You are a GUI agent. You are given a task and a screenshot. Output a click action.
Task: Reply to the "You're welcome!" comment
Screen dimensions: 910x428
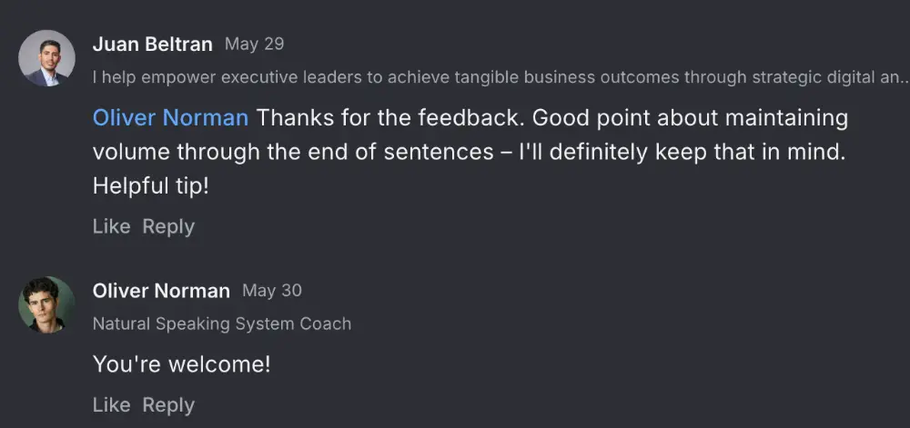click(x=168, y=404)
